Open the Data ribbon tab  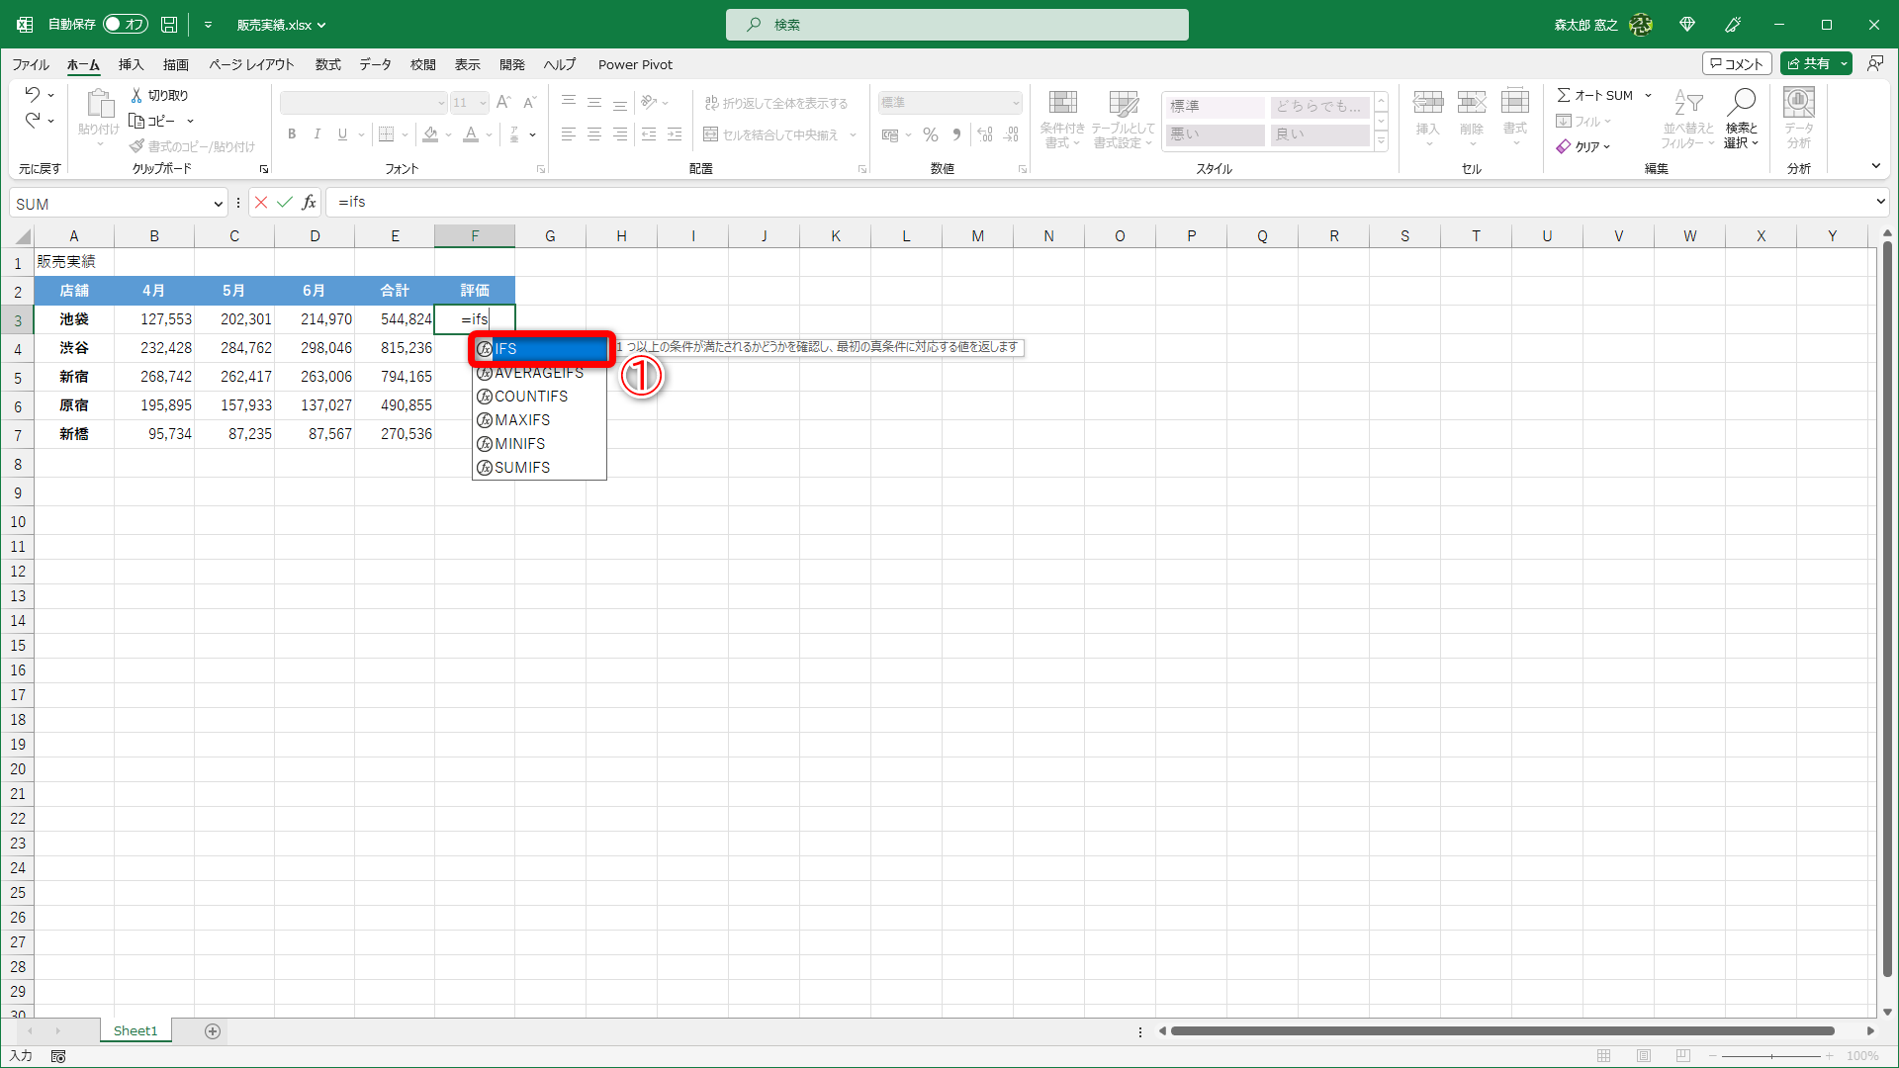pos(375,64)
